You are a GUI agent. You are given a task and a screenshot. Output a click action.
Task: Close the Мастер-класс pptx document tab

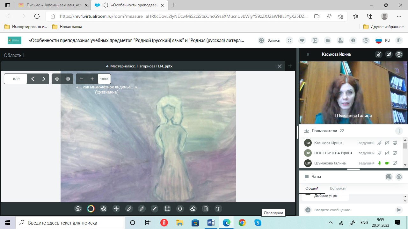click(x=280, y=66)
